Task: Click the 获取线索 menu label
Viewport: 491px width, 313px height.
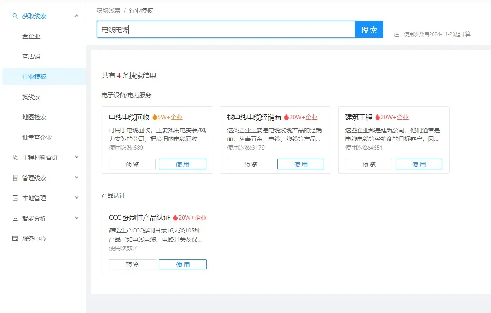Action: (34, 16)
